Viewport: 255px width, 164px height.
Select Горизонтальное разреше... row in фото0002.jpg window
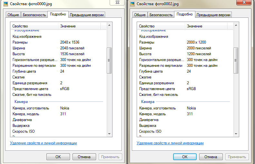click(x=185, y=60)
